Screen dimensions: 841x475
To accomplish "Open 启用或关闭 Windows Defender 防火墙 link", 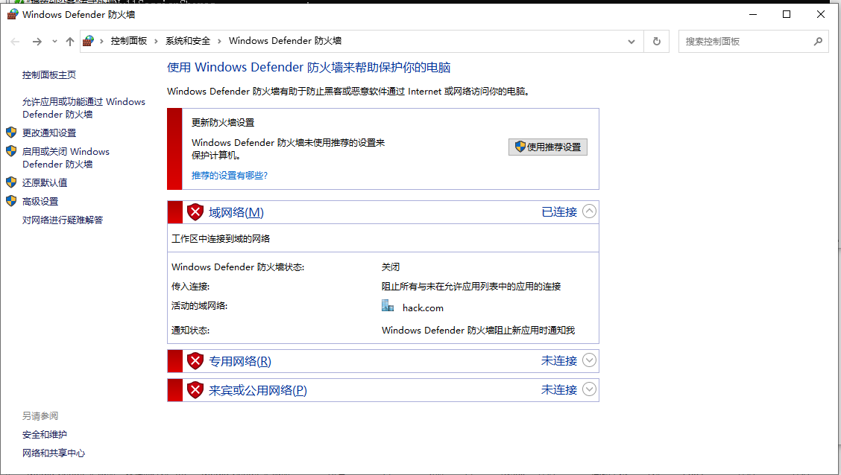I will click(66, 158).
